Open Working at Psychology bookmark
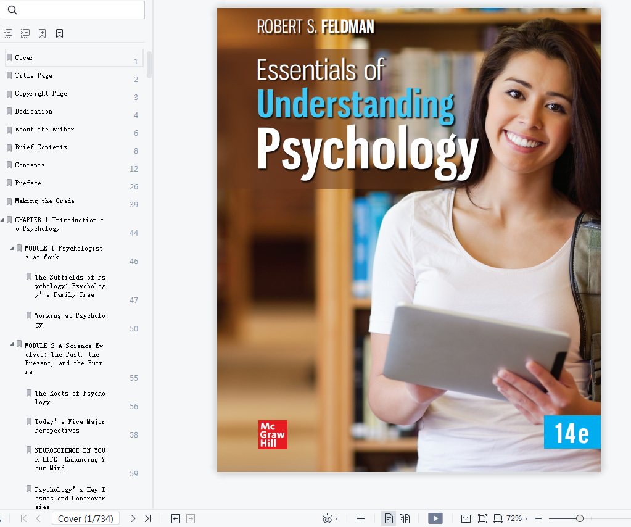The width and height of the screenshot is (631, 527). pos(70,320)
